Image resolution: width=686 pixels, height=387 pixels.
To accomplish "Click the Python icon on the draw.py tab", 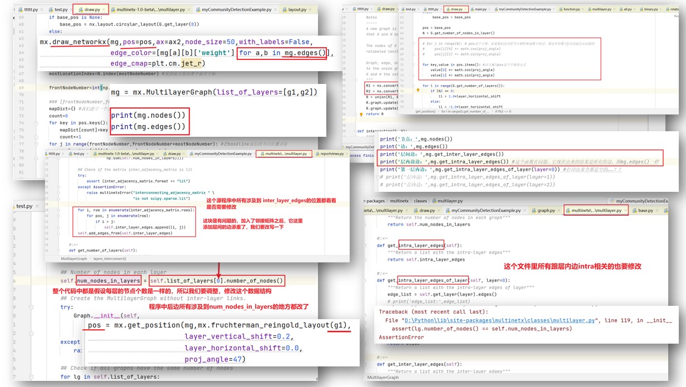I will tap(79, 9).
